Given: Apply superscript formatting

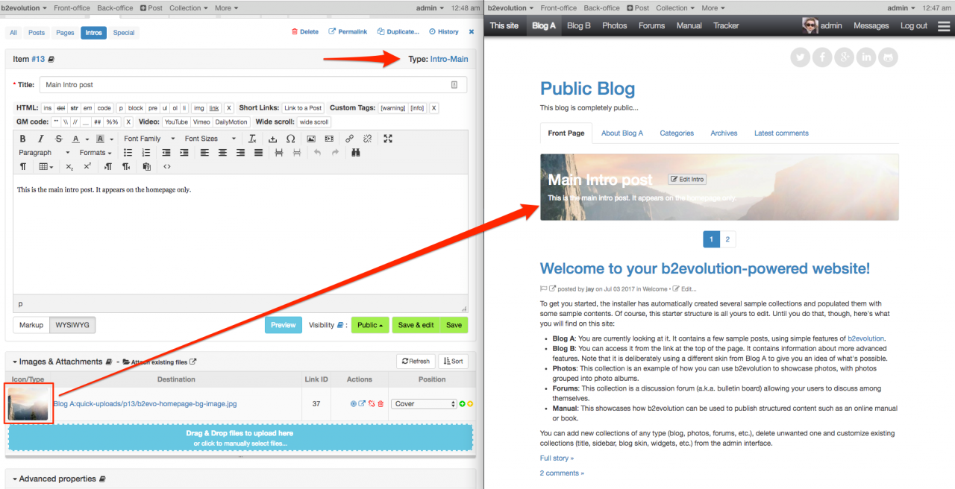Looking at the screenshot, I should 87,167.
